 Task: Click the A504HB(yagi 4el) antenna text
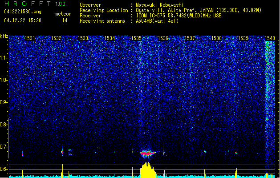tap(157, 21)
